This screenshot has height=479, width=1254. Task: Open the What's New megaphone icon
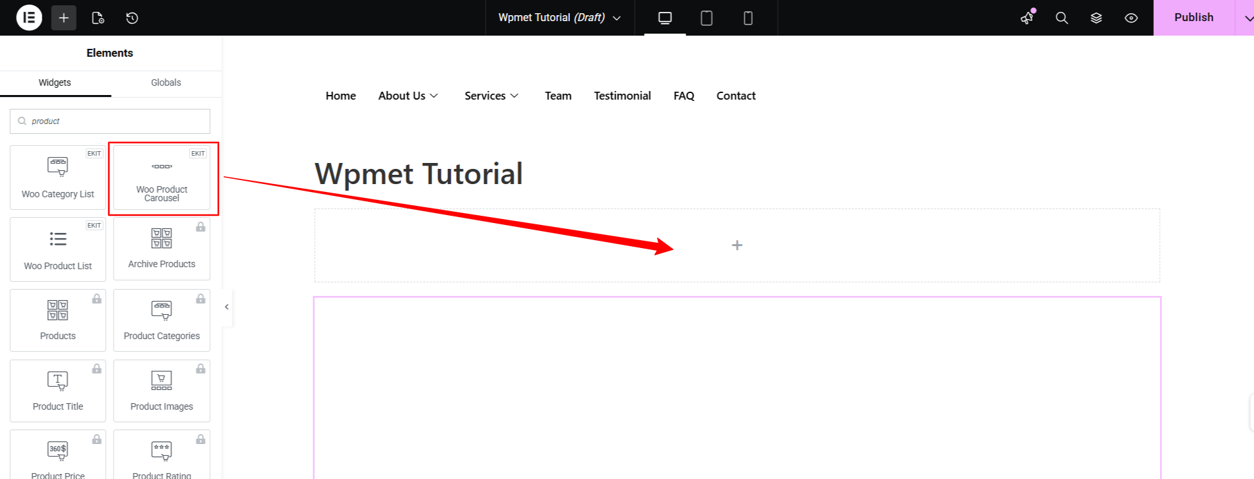pos(1027,18)
